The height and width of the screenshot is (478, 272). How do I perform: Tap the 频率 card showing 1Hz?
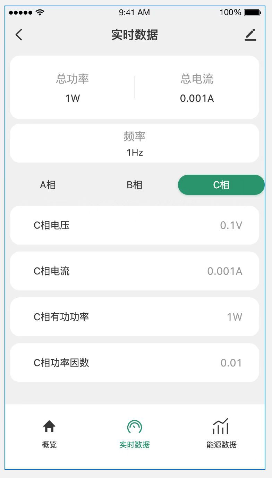coord(135,143)
